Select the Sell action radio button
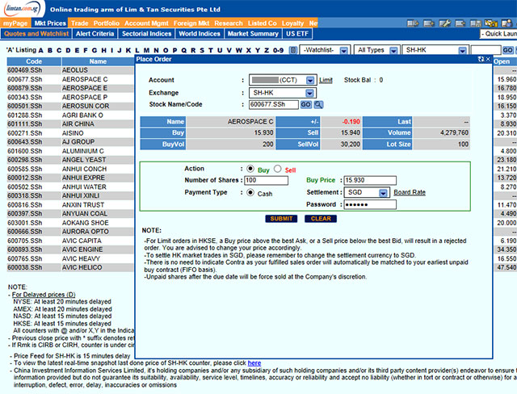Image resolution: width=517 pixels, height=394 pixels. point(278,169)
